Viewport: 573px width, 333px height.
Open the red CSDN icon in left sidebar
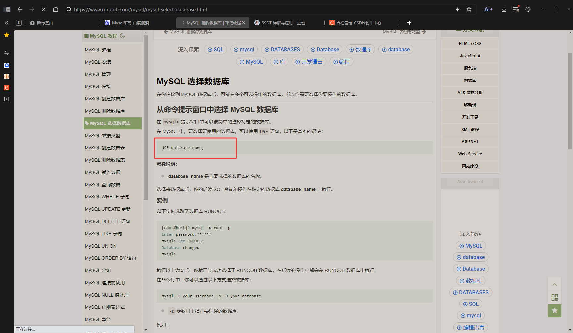pyautogui.click(x=7, y=88)
